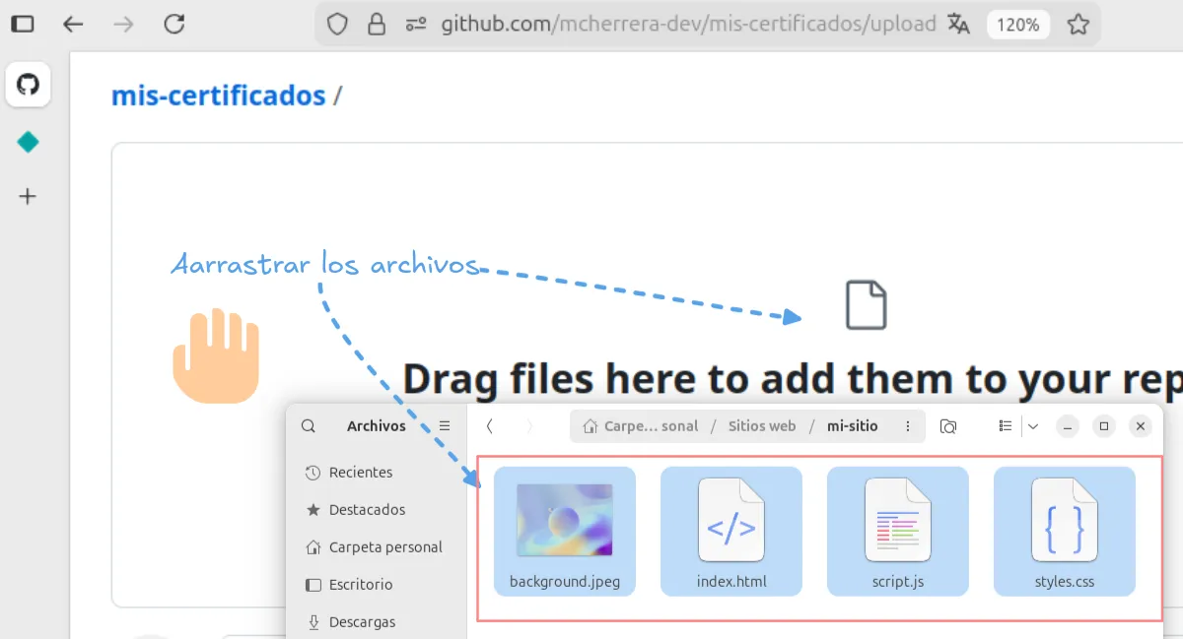
Task: Open the Archivos hamburger menu
Action: click(445, 426)
